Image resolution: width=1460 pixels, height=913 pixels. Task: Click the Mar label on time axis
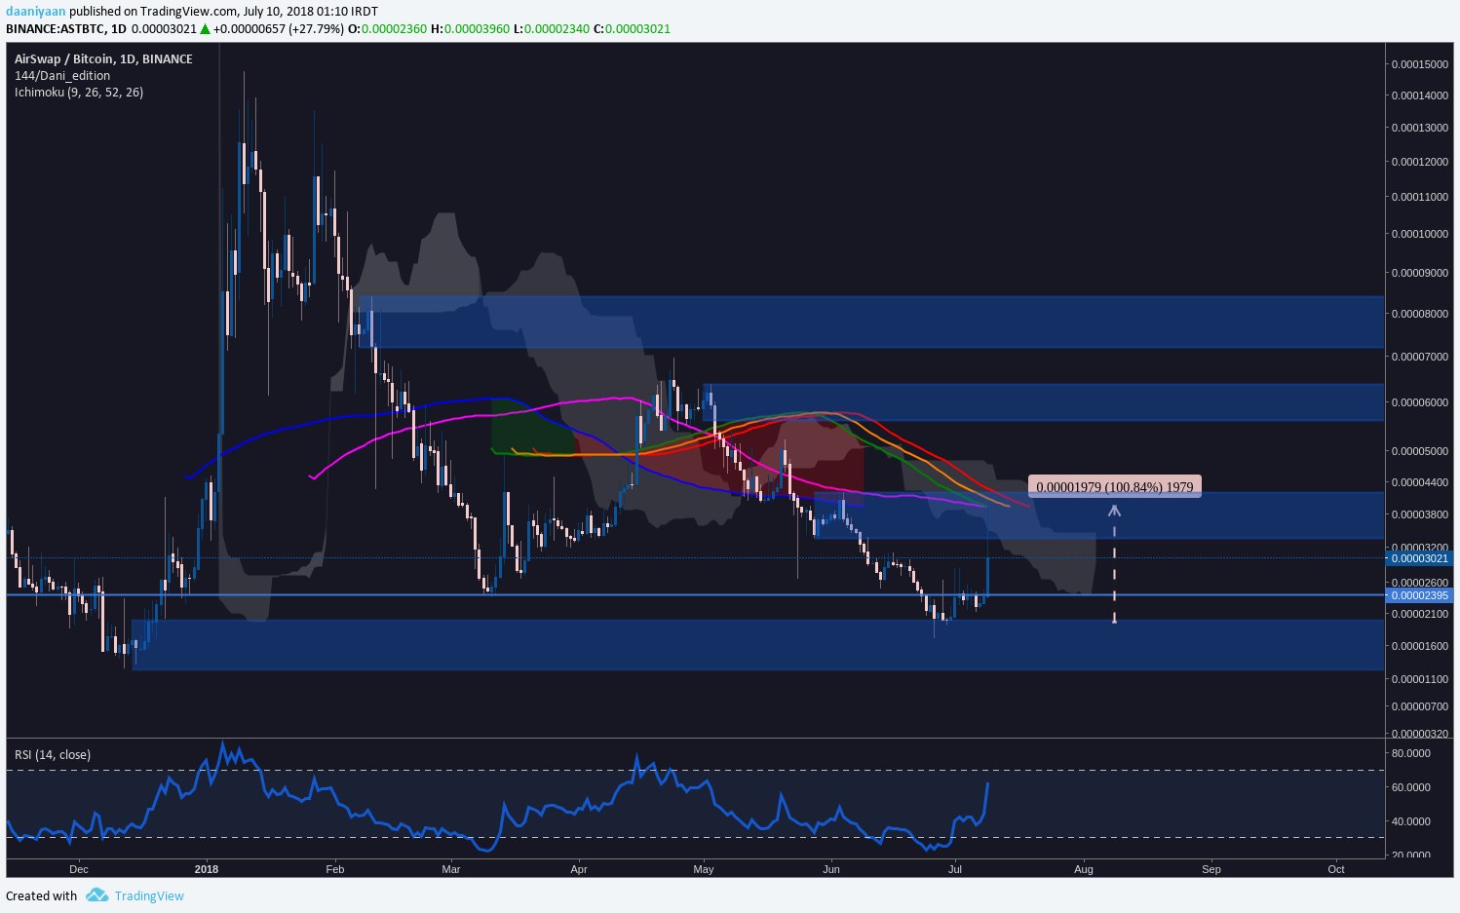tap(450, 869)
